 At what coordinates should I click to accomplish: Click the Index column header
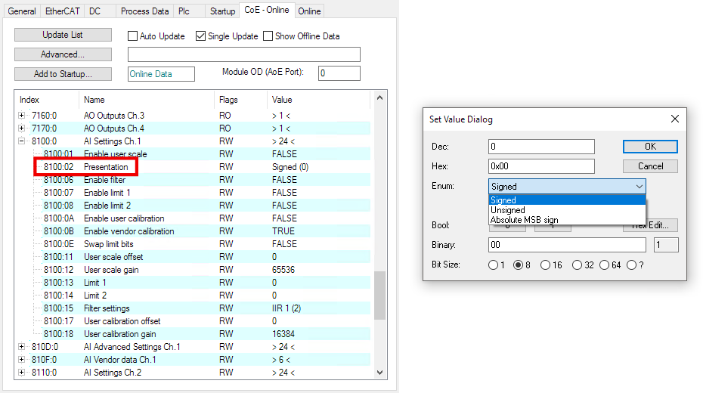(x=47, y=100)
